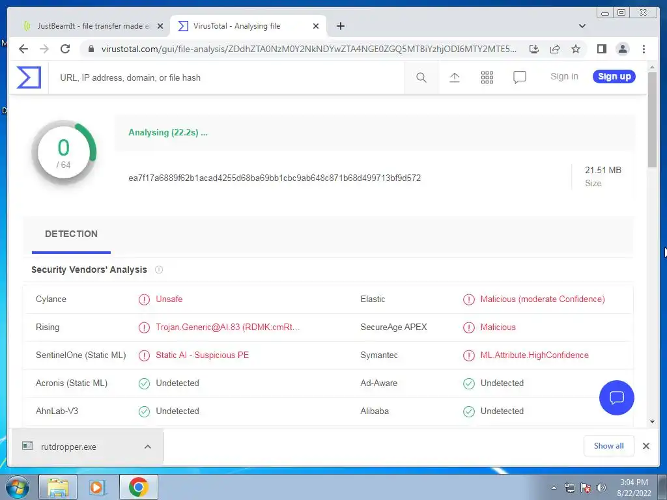
Task: Click the AhnLab-V3 vendor name
Action: 57,411
